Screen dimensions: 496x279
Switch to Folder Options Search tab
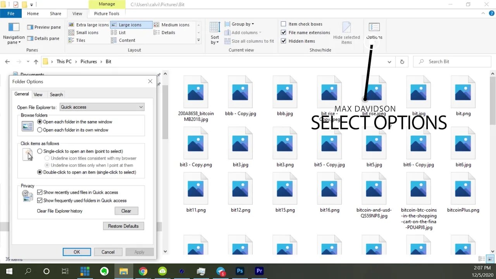point(56,95)
